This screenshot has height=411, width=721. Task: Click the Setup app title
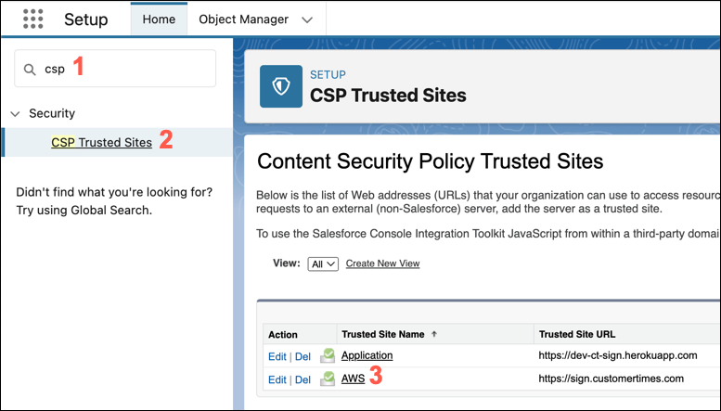(x=85, y=19)
